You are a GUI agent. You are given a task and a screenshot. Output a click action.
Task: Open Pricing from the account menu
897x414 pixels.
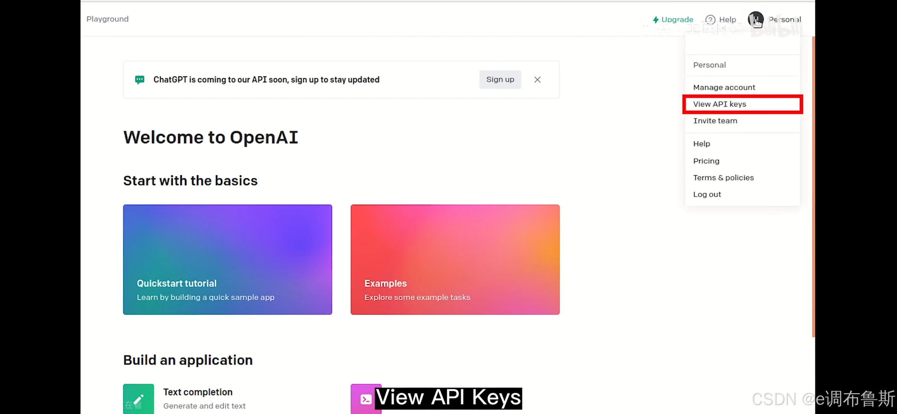tap(706, 161)
